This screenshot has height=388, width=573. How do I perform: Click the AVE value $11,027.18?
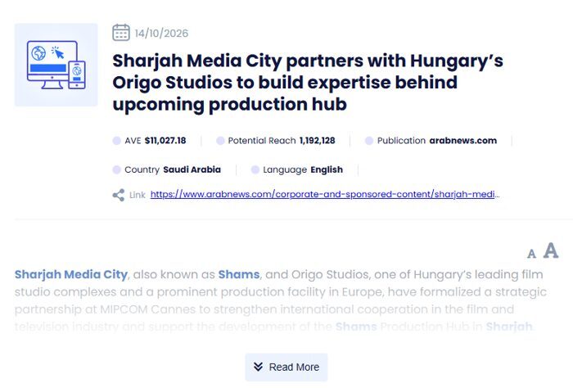pos(165,141)
